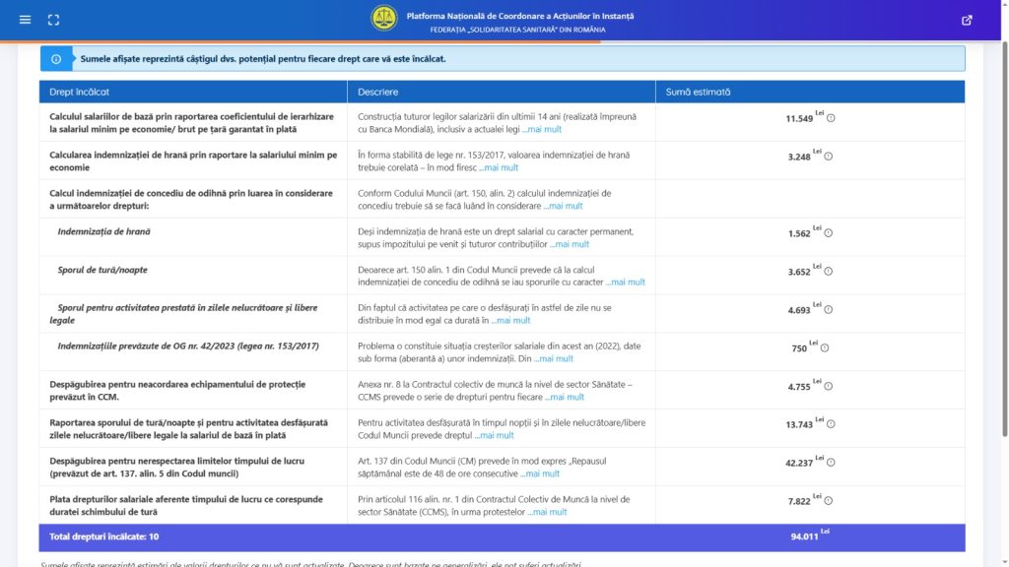Expand 'mai mult' for legea nr. 153/2017 hrană description
The image size is (1009, 567).
[499, 167]
